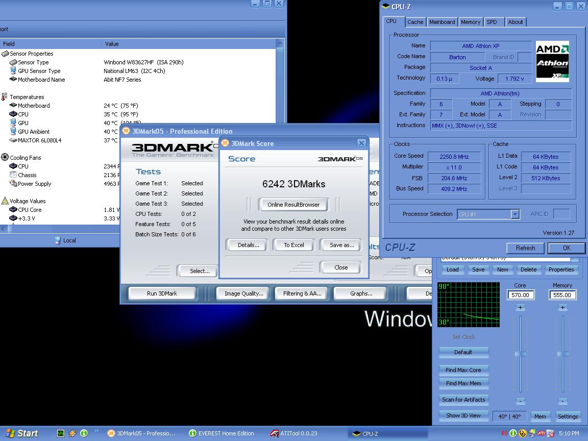Screen dimensions: 588x441
Task: Click the Core clock plus button
Action: click(520, 308)
